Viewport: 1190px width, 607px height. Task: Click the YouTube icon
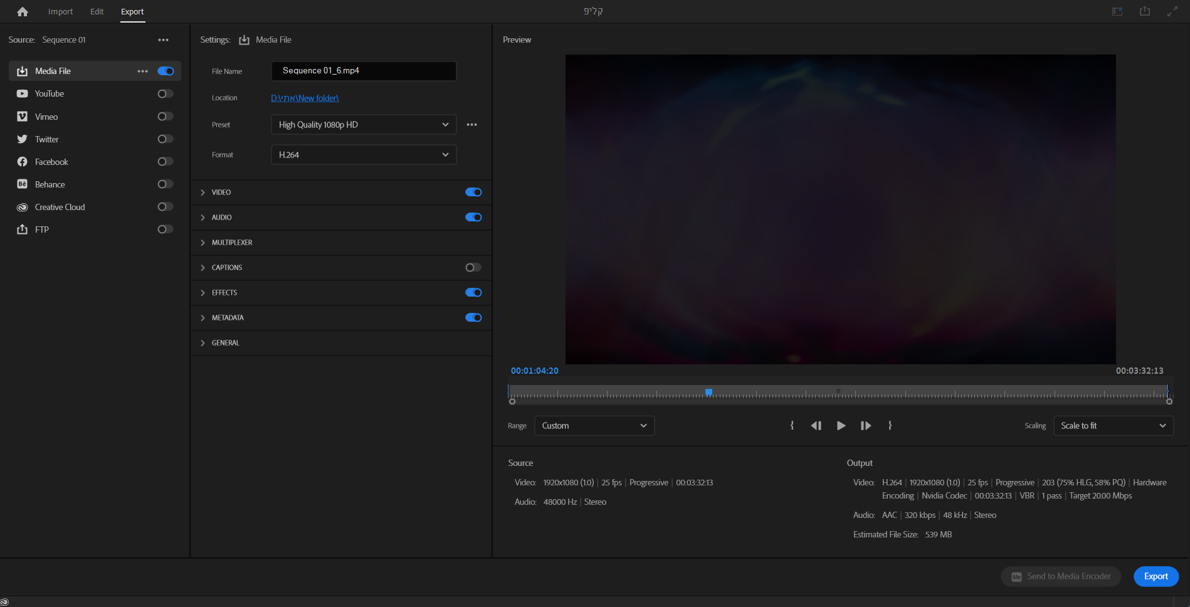tap(22, 93)
